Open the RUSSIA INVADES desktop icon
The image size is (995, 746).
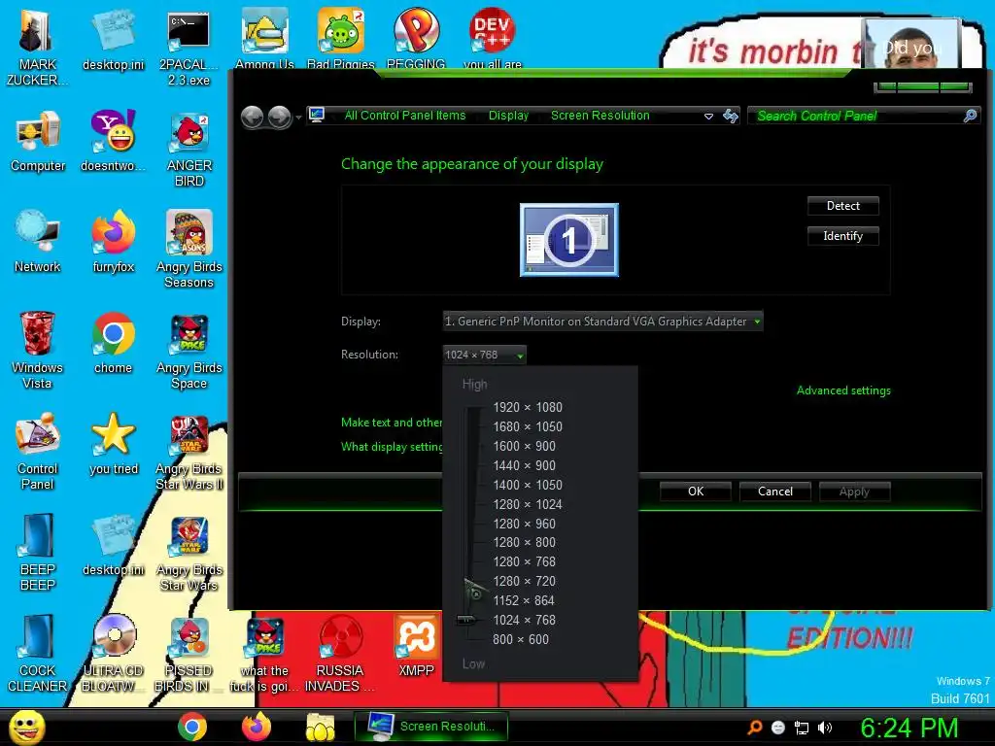click(x=340, y=654)
